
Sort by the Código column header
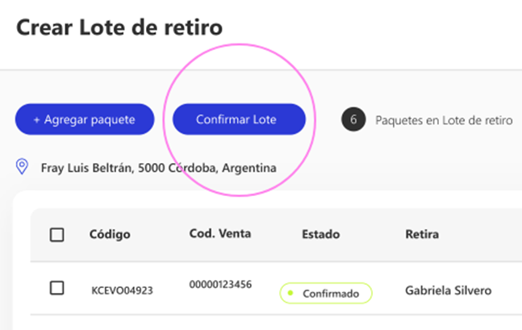[110, 235]
